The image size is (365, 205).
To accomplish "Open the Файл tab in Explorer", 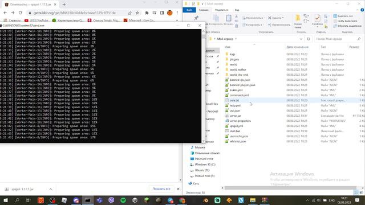I will (x=189, y=10).
